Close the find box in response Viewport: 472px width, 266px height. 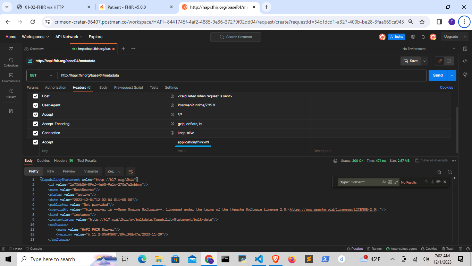pyautogui.click(x=445, y=182)
